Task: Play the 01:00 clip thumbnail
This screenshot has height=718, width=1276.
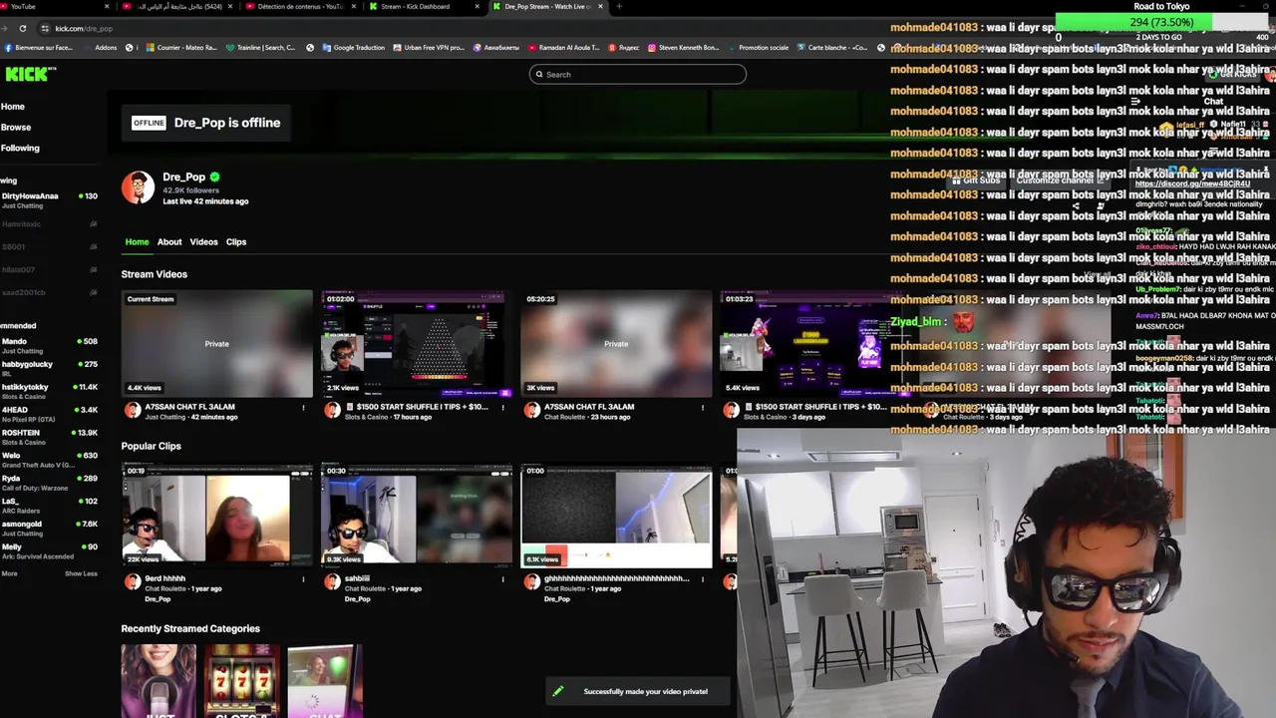Action: click(616, 516)
